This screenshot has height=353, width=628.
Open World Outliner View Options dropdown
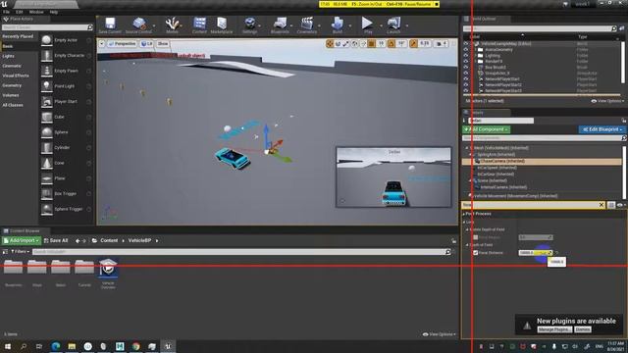point(607,101)
